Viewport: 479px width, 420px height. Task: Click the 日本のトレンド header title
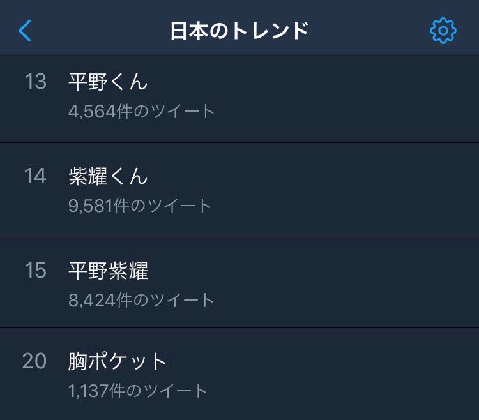point(239,31)
